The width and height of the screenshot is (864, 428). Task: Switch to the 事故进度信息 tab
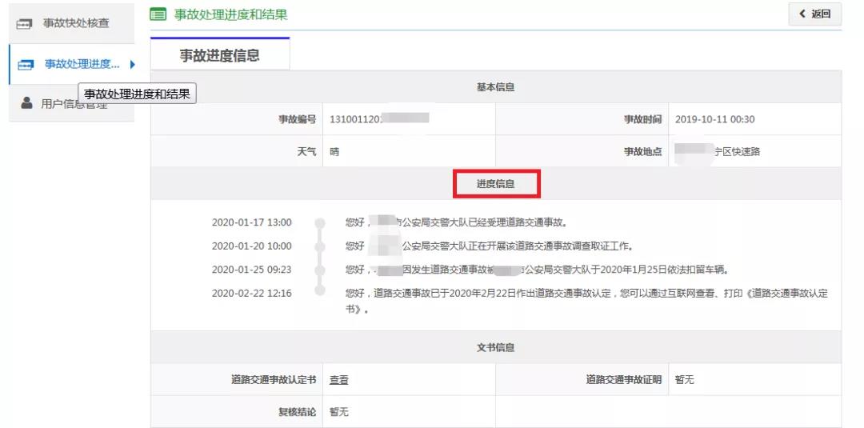(220, 55)
